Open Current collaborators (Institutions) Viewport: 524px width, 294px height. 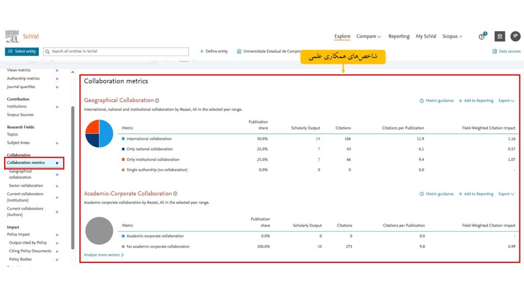(25, 197)
